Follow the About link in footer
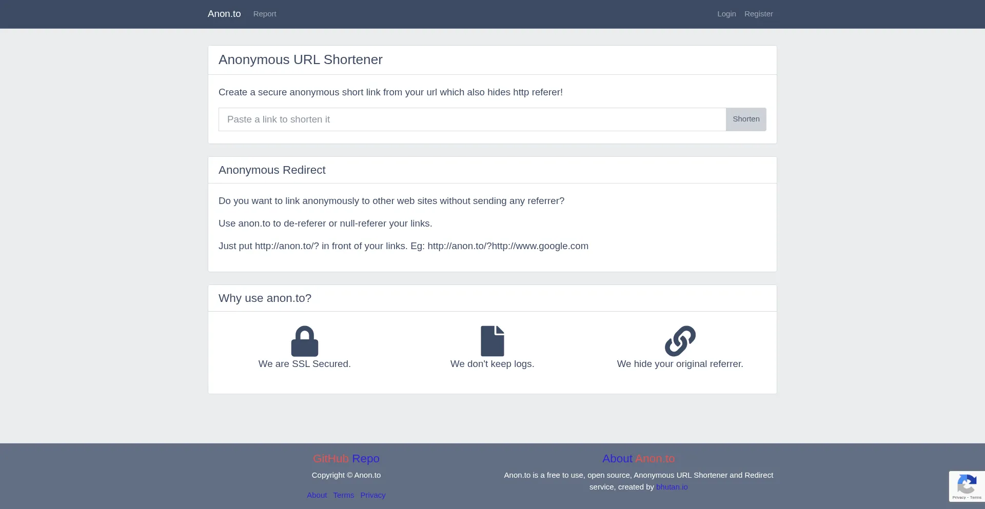 [x=317, y=495]
